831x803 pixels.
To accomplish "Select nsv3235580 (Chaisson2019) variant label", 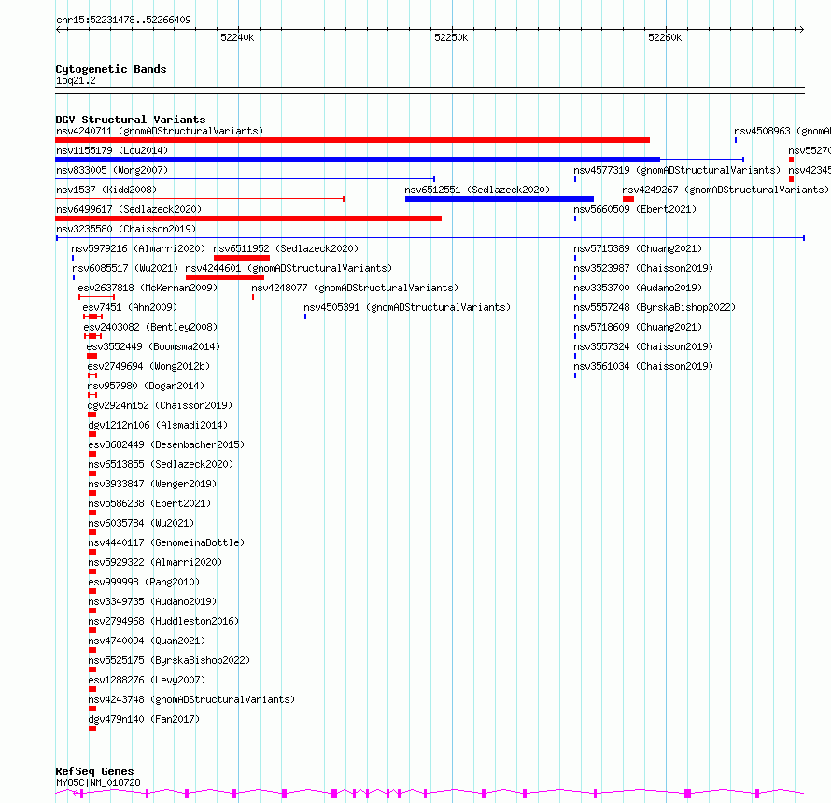I will click(126, 229).
